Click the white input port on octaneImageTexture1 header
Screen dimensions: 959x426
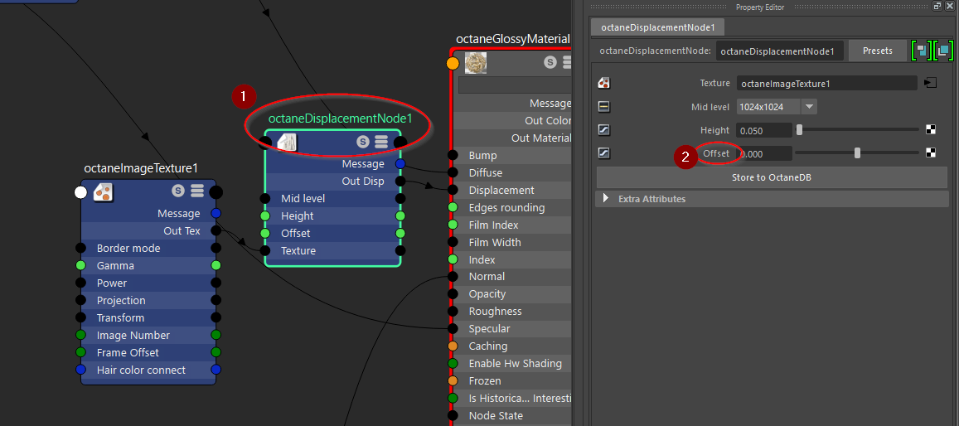80,192
